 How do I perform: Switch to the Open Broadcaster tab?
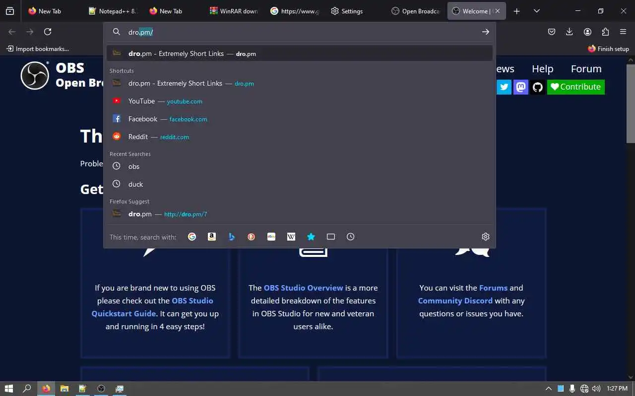point(416,11)
